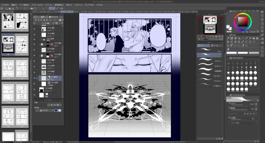Click the black expression color swatch
The height and width of the screenshot is (143, 265).
pyautogui.click(x=56, y=110)
